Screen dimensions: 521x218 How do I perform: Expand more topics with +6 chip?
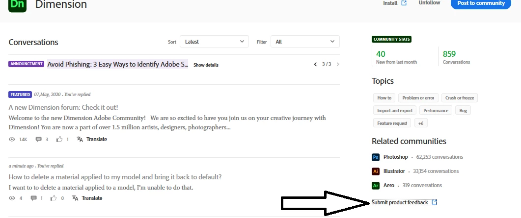pos(421,123)
